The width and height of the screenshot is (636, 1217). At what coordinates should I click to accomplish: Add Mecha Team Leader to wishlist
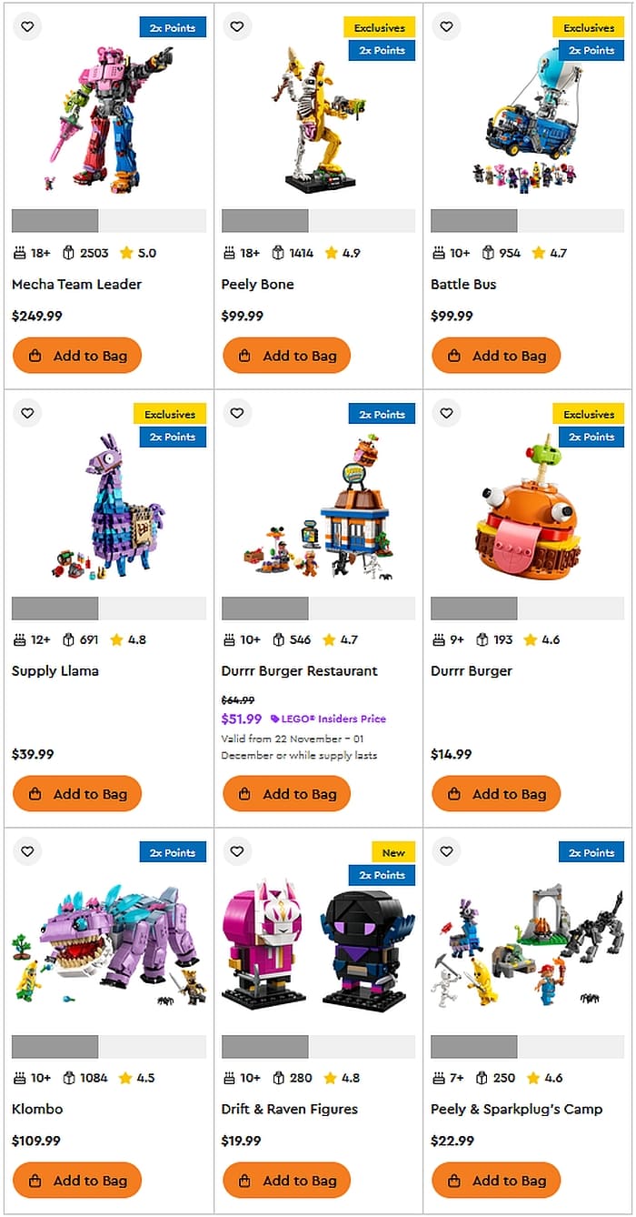tap(27, 27)
